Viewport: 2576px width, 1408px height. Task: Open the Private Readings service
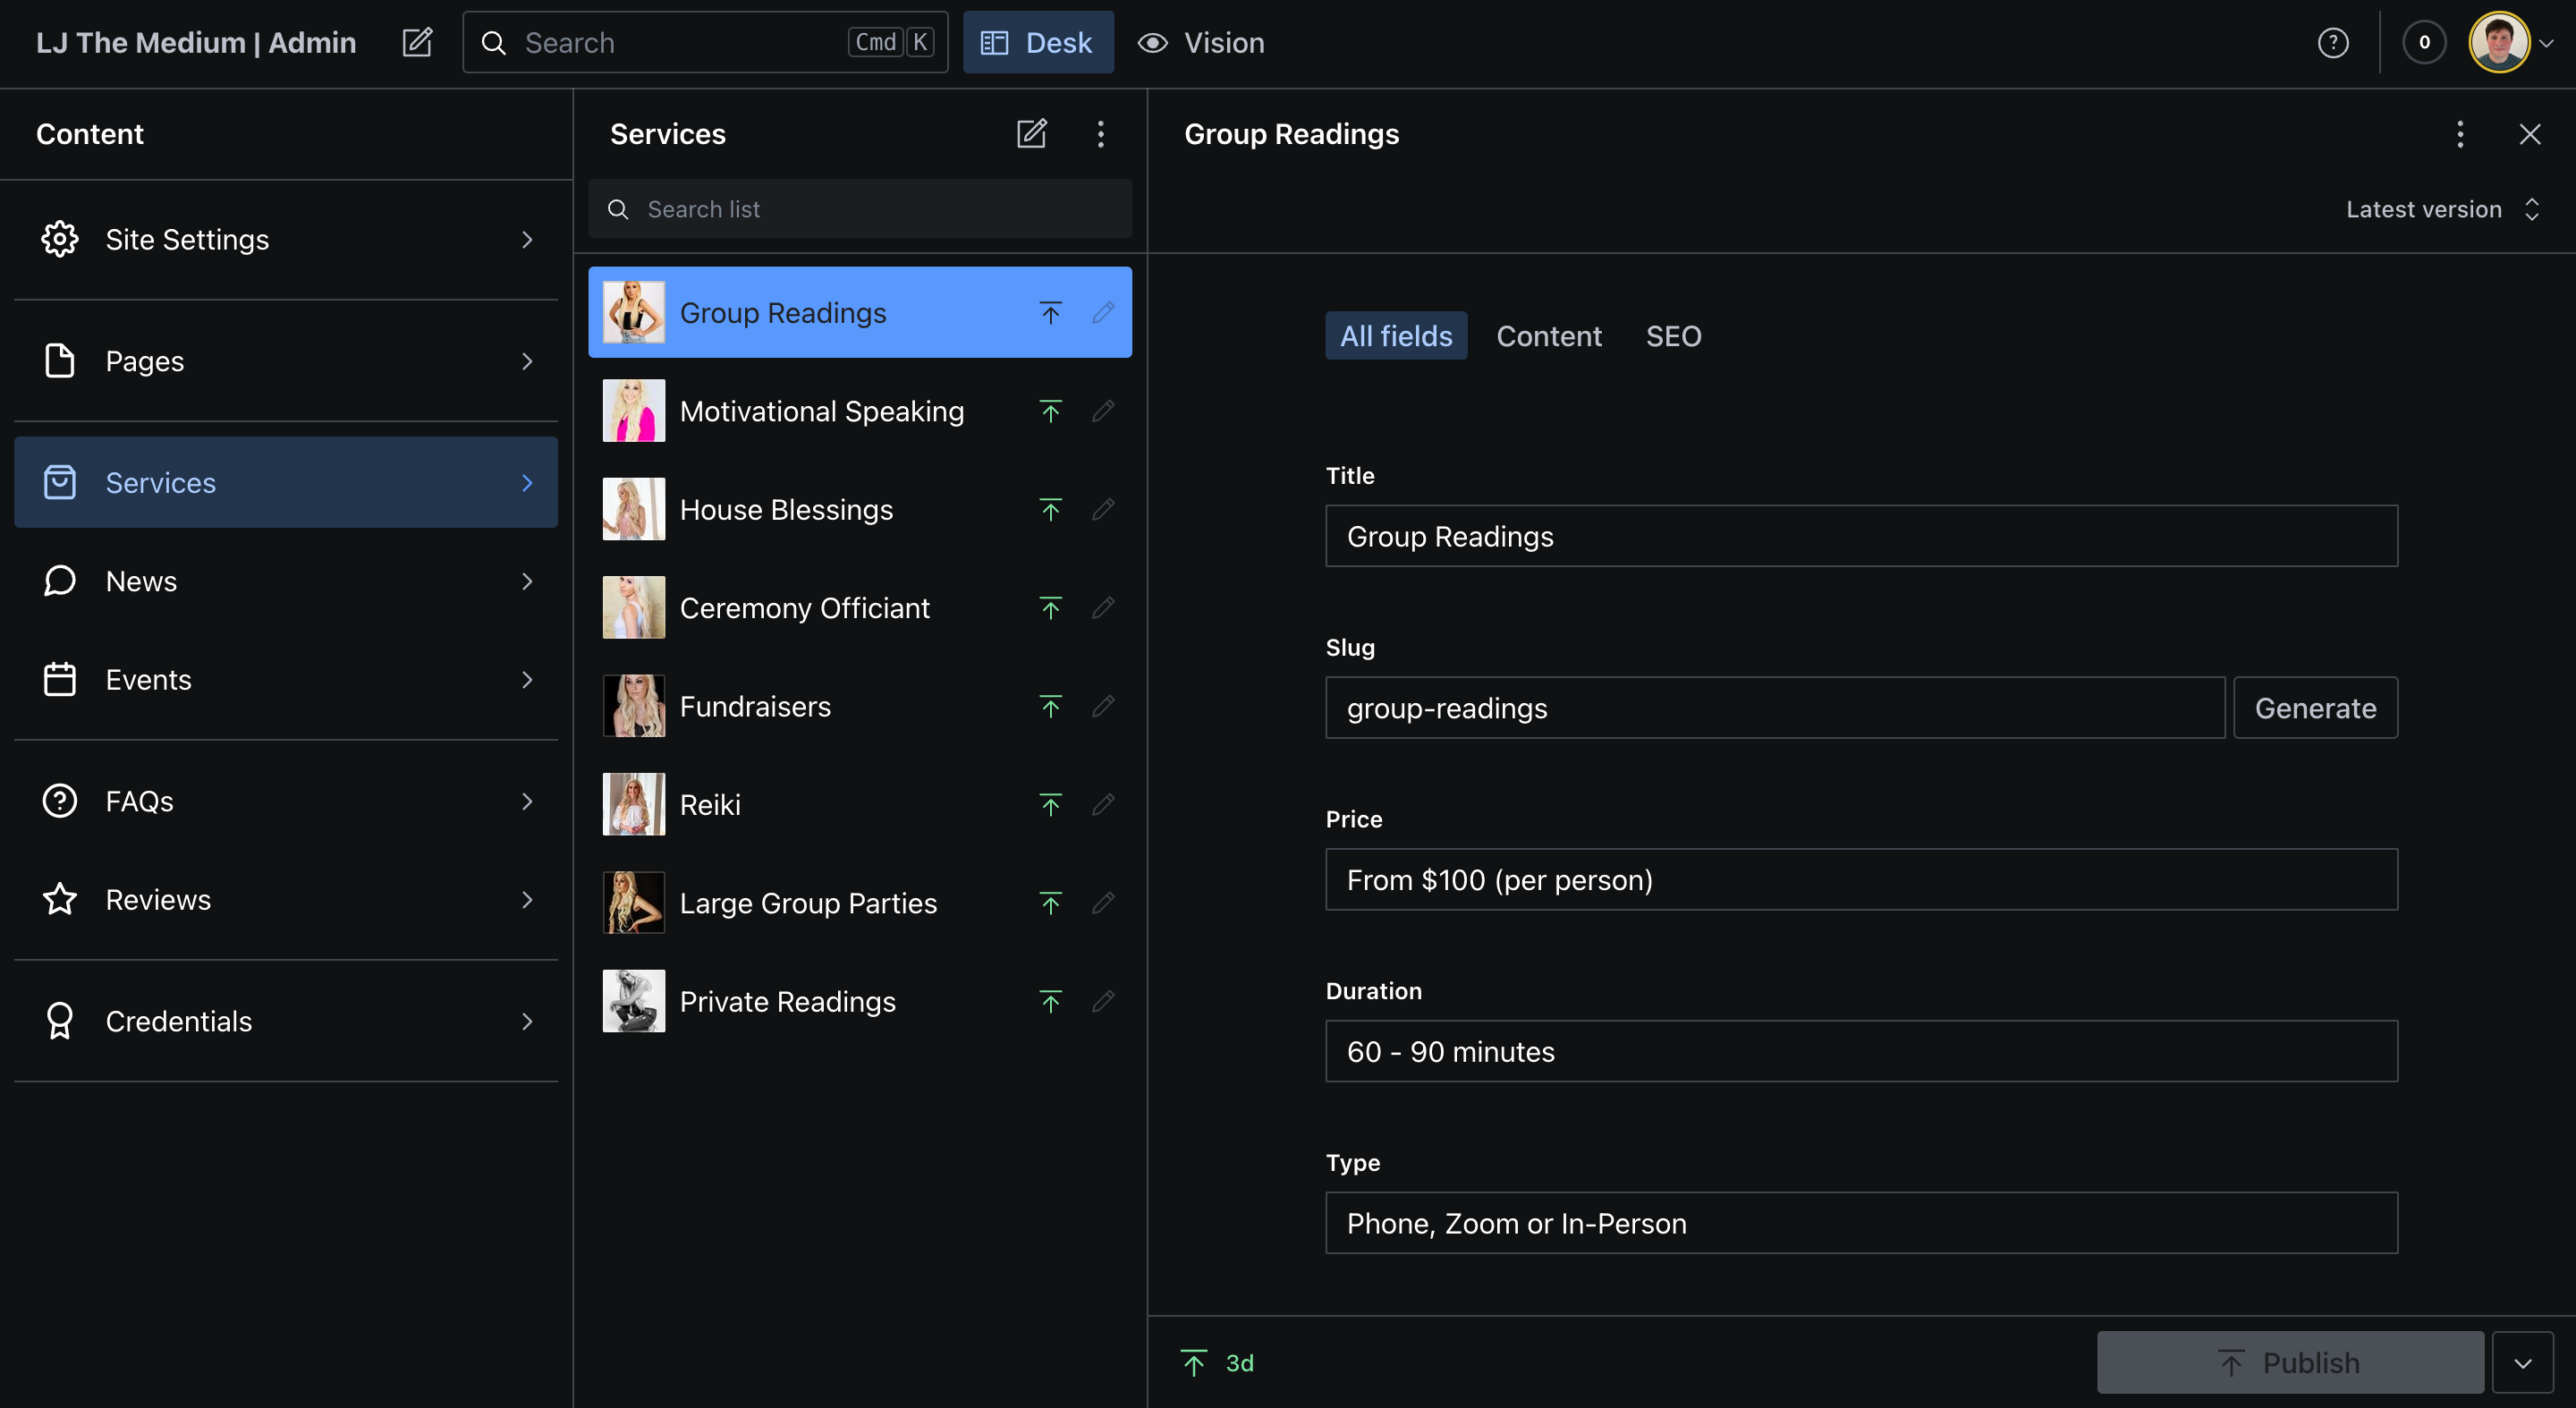788,1001
